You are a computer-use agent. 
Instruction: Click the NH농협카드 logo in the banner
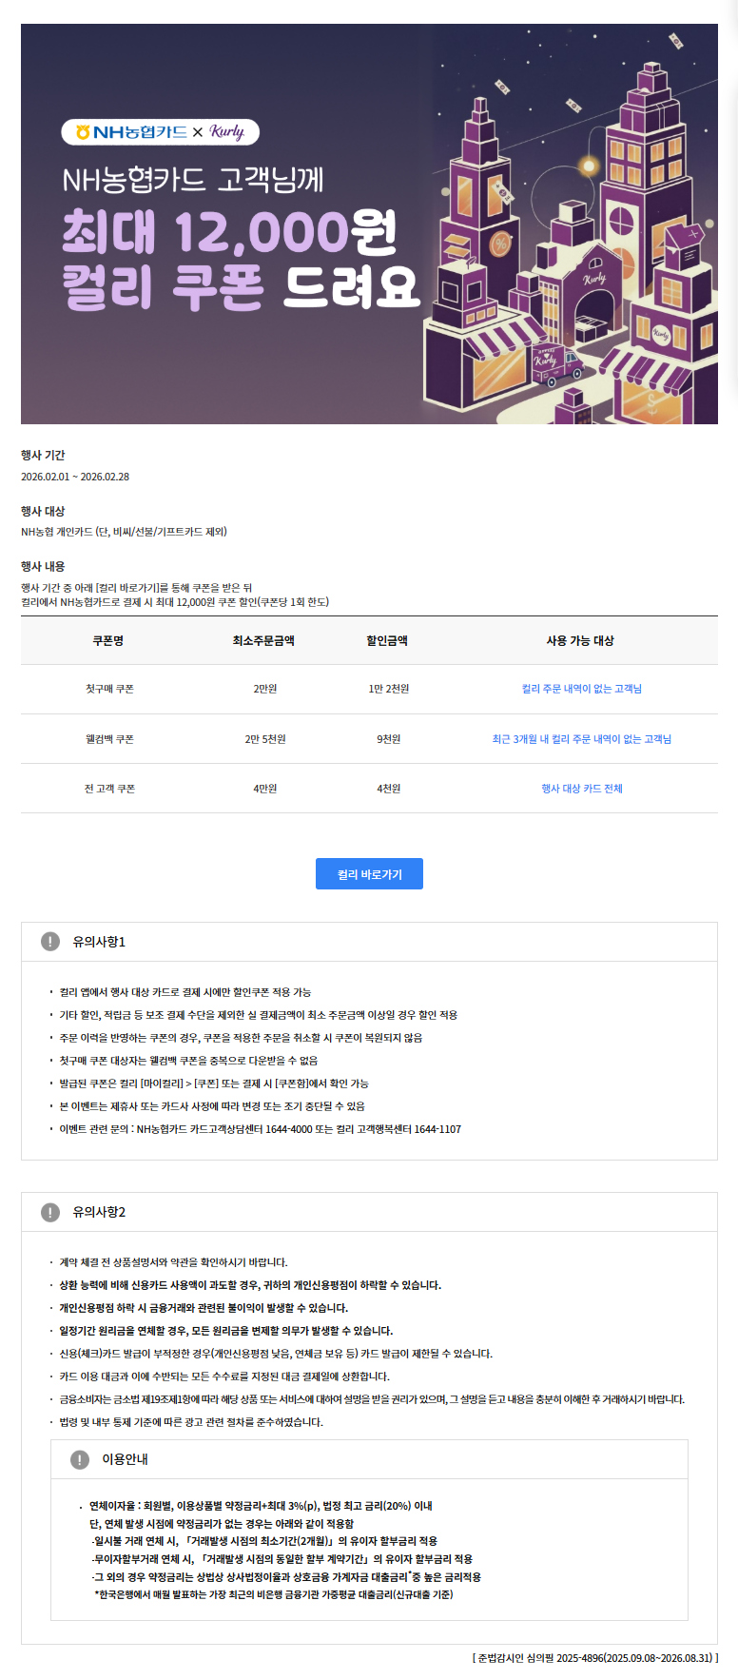[x=131, y=132]
